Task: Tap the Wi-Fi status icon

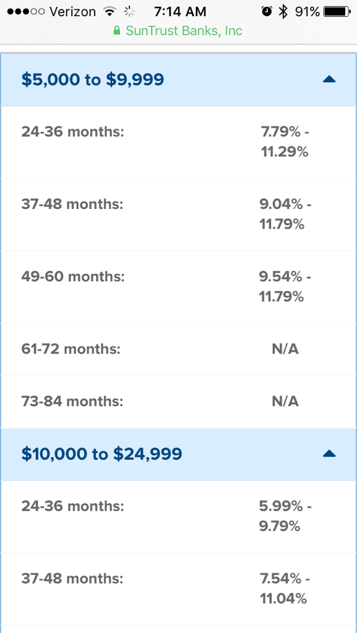Action: [x=109, y=12]
